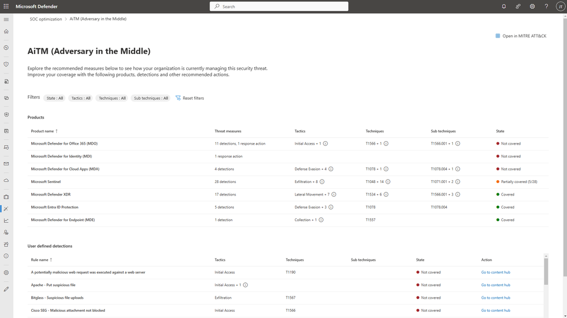
Task: Click the customize pencil icon in sidebar
Action: [x=6, y=289]
